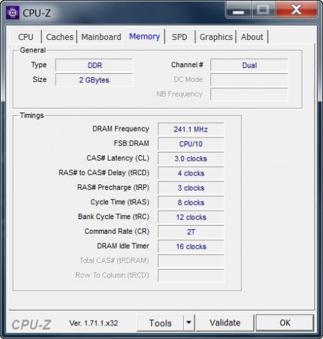
Task: Click the DRAM Frequency label
Action: 121,129
